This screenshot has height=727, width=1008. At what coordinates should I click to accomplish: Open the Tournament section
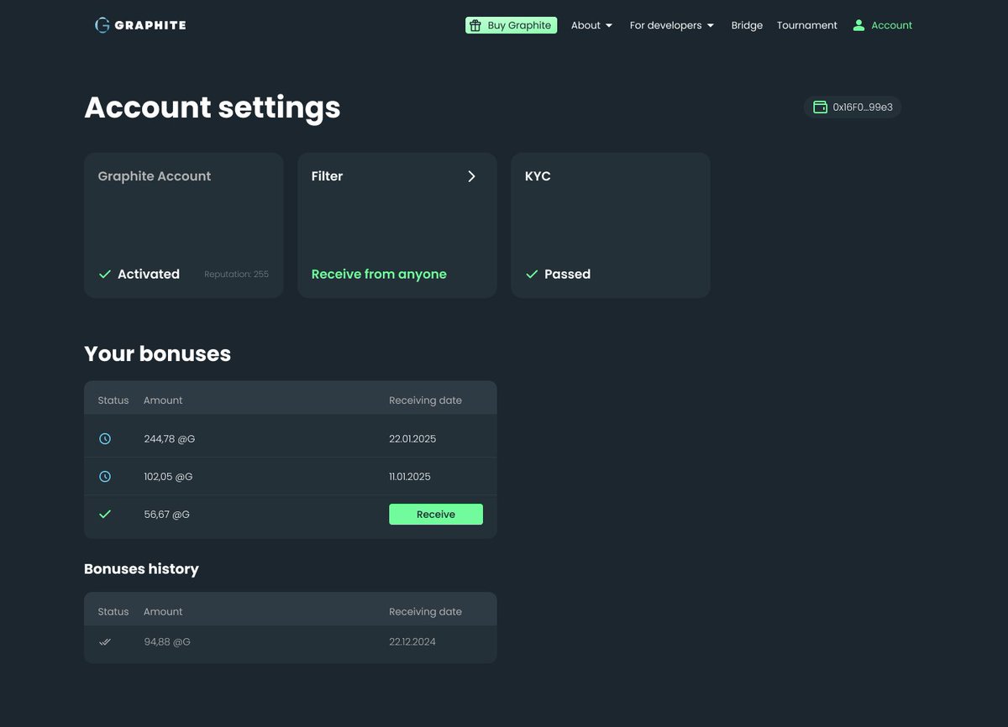[806, 25]
